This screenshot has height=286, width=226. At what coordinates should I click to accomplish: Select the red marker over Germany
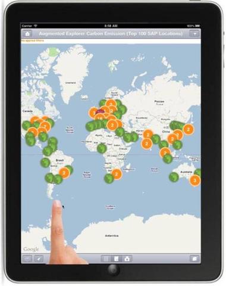pos(100,111)
